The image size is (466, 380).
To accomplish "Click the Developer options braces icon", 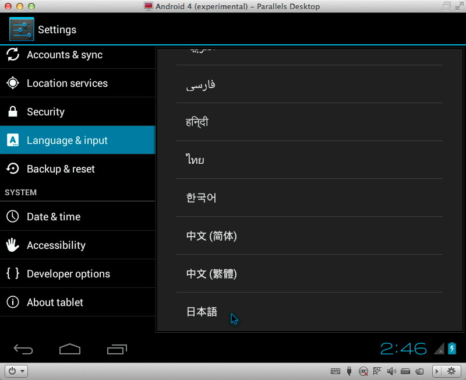I will (x=13, y=273).
